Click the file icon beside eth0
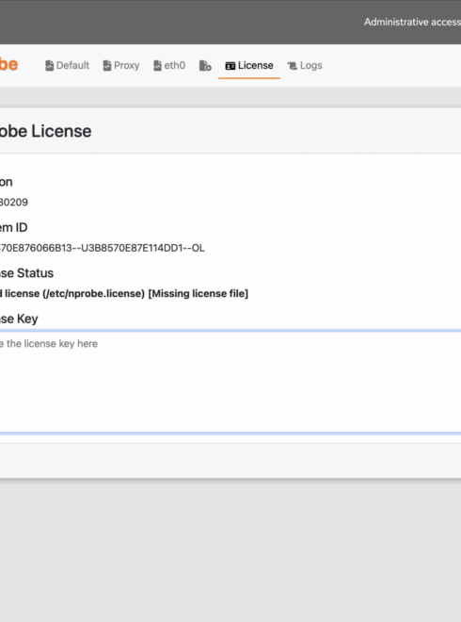Image resolution: width=461 pixels, height=622 pixels. pos(158,65)
